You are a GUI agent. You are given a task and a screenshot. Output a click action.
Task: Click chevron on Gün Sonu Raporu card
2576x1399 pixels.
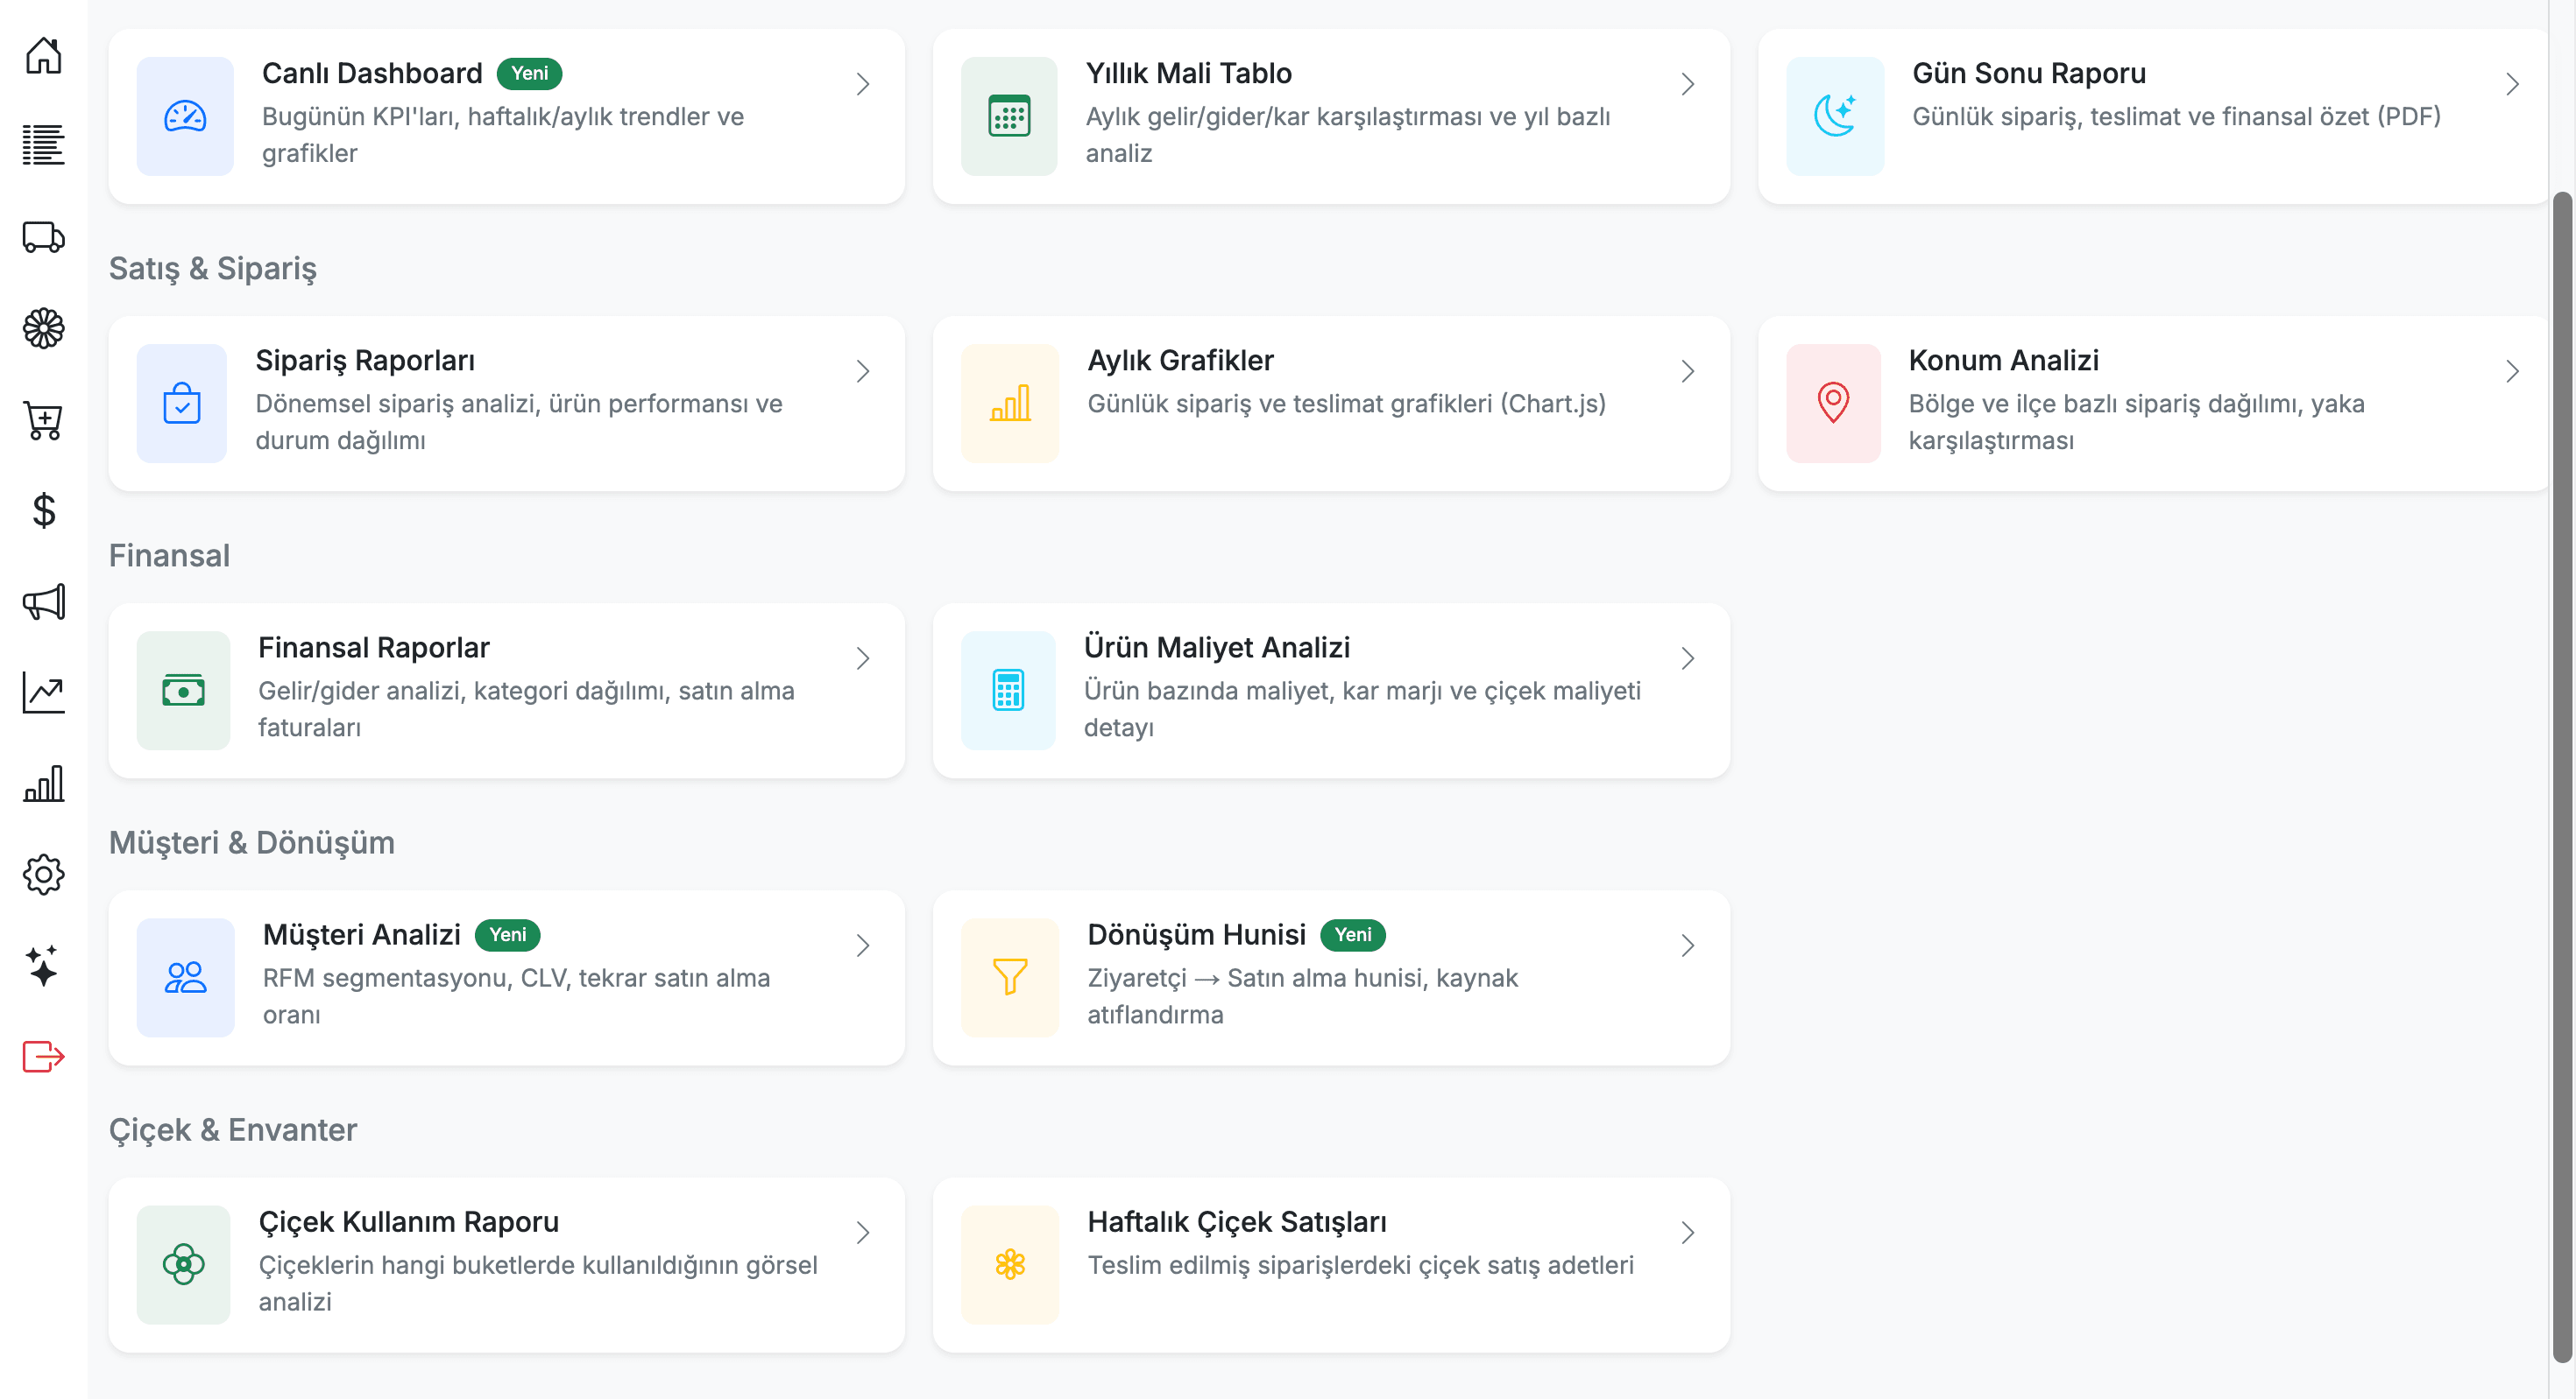[2511, 84]
